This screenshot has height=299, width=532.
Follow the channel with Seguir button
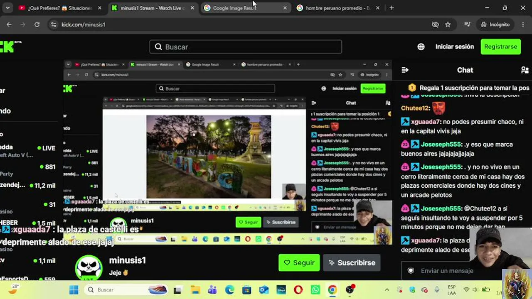[x=299, y=263]
